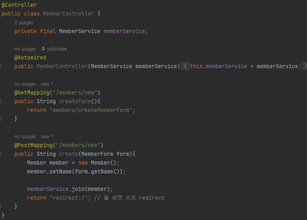Click the fold end marker of createForm
This screenshot has width=307, height=220.
0,119
